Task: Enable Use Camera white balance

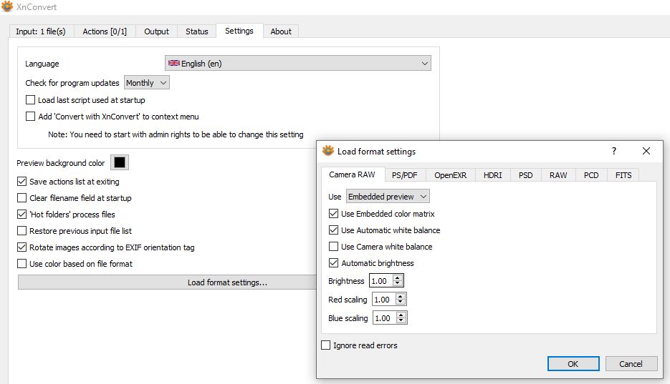Action: click(334, 247)
